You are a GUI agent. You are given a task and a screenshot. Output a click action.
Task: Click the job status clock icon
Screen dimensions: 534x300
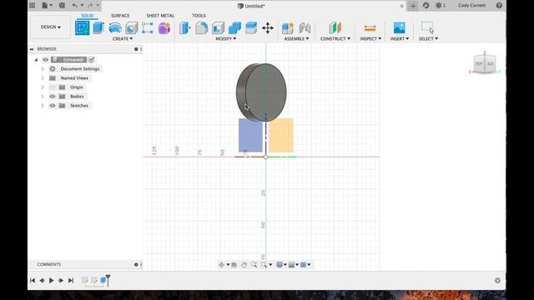(x=439, y=6)
